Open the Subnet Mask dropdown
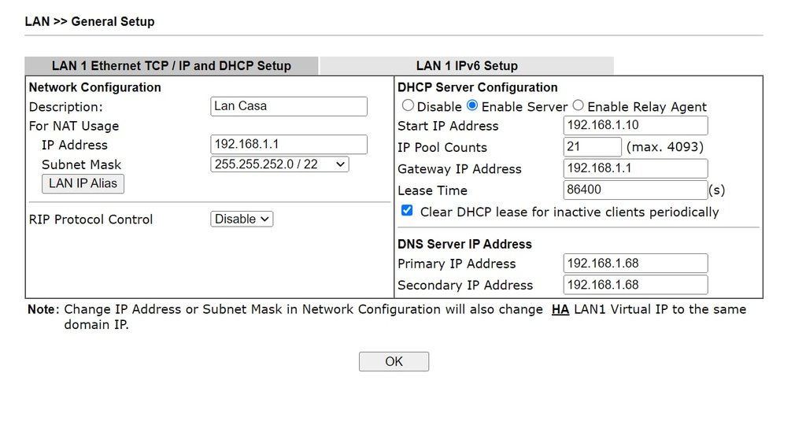Viewport: 806px width, 428px height. (x=279, y=164)
